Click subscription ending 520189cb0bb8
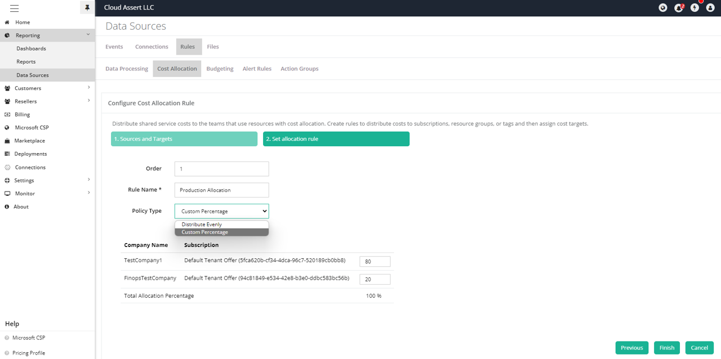 click(x=265, y=261)
